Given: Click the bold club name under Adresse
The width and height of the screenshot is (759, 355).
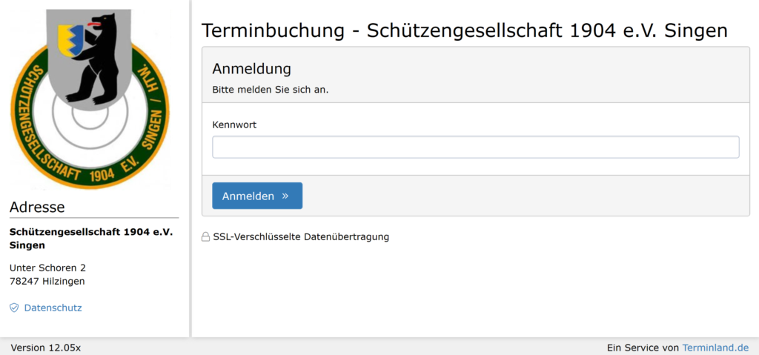Looking at the screenshot, I should [x=91, y=239].
